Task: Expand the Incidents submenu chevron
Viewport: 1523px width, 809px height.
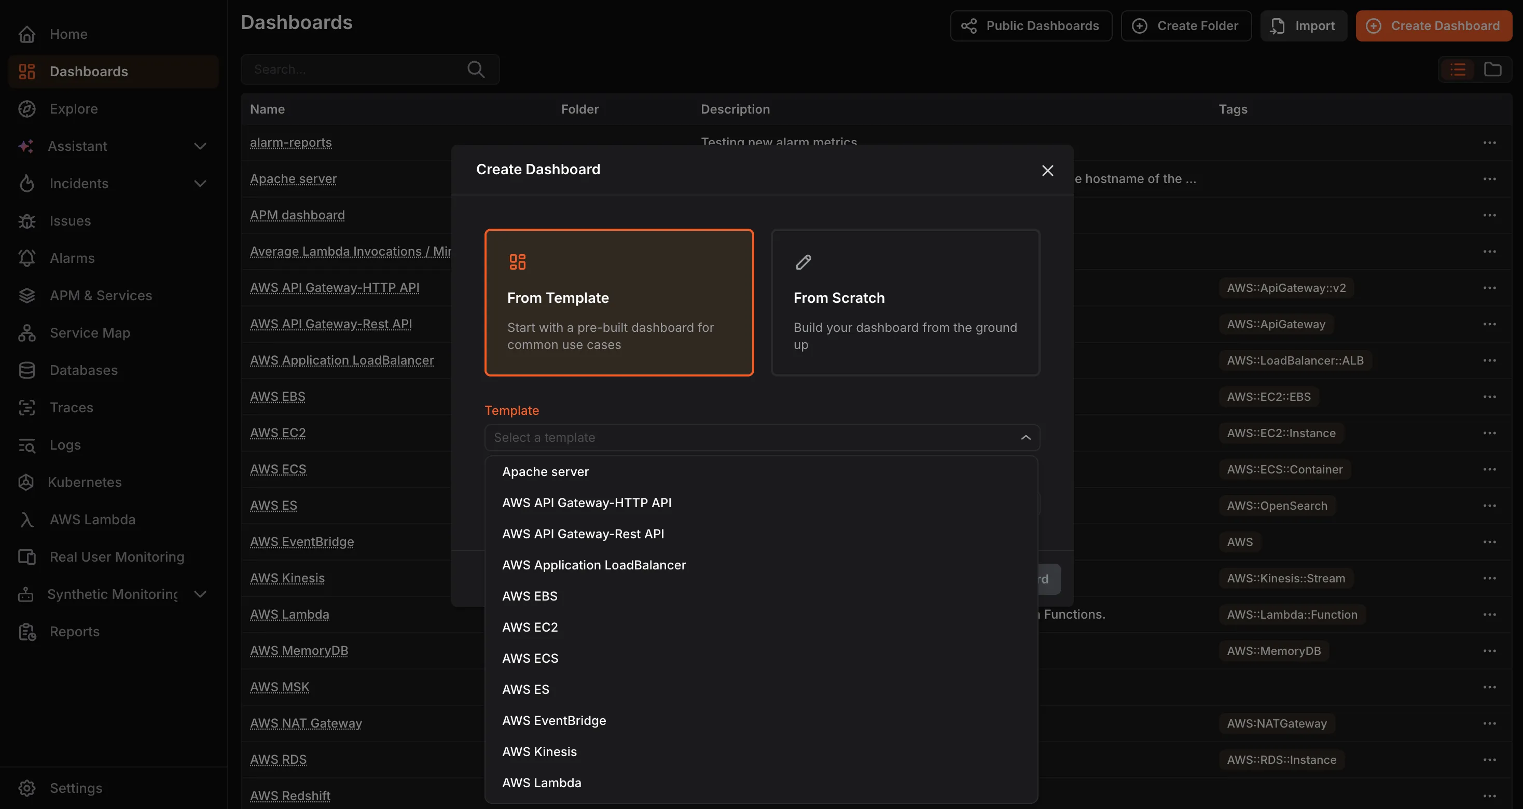Action: 200,183
